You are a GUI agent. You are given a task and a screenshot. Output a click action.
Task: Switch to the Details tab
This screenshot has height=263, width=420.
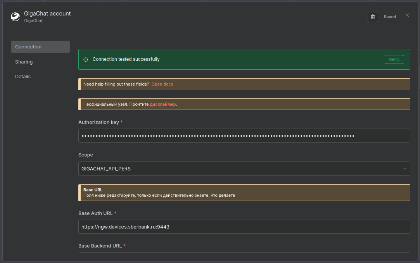click(23, 77)
